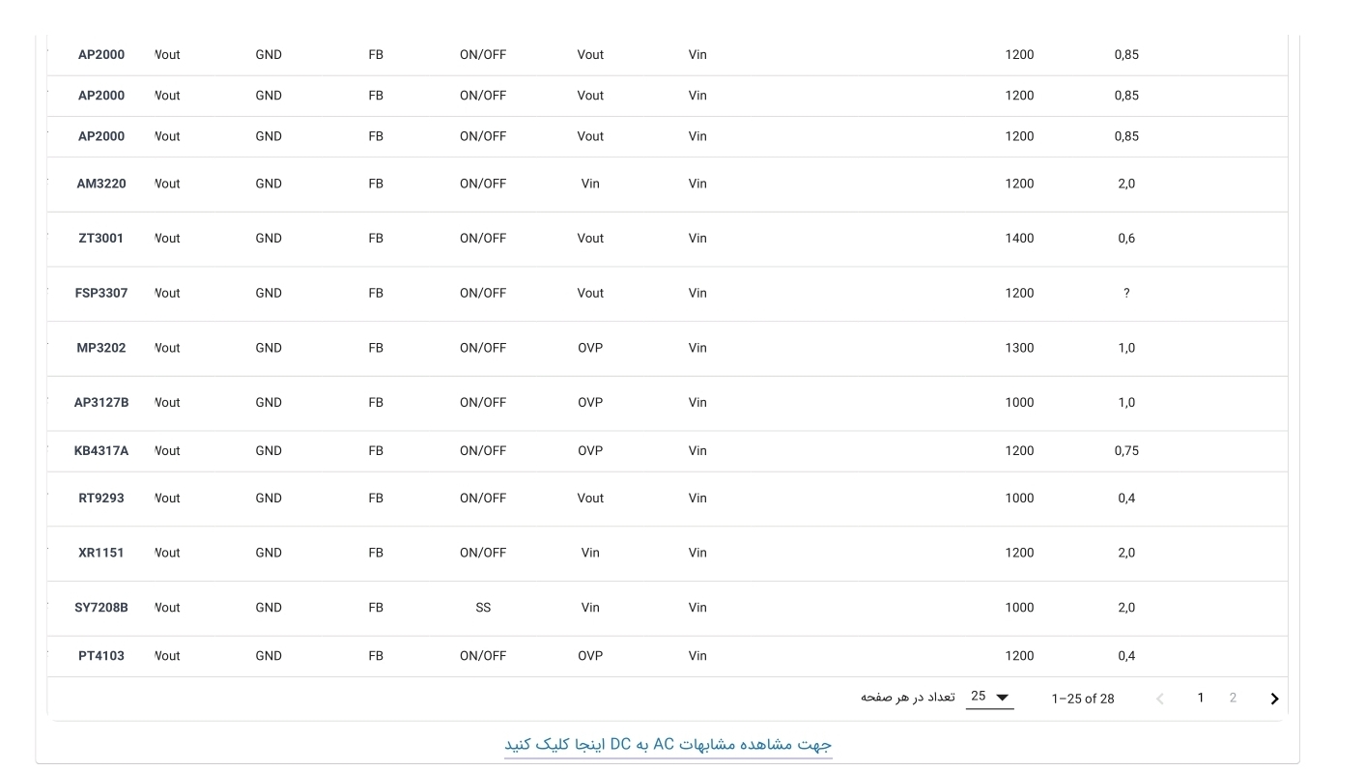Select the KB4317A entry

[x=668, y=451]
